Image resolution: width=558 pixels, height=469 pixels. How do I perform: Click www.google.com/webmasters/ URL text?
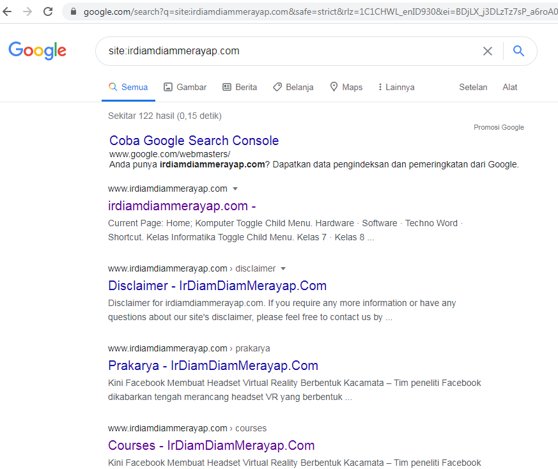[170, 154]
